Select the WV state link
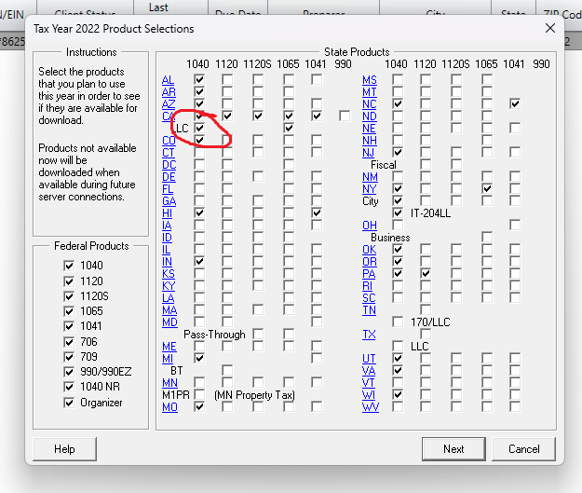 (370, 407)
